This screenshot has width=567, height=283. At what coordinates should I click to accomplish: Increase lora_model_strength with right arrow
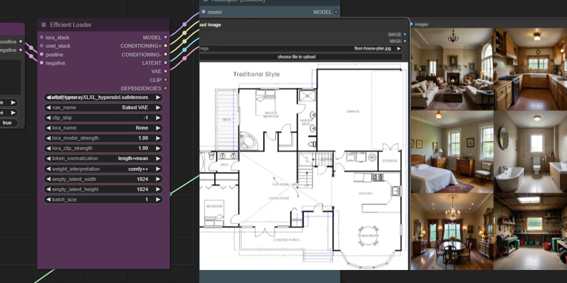(158, 138)
